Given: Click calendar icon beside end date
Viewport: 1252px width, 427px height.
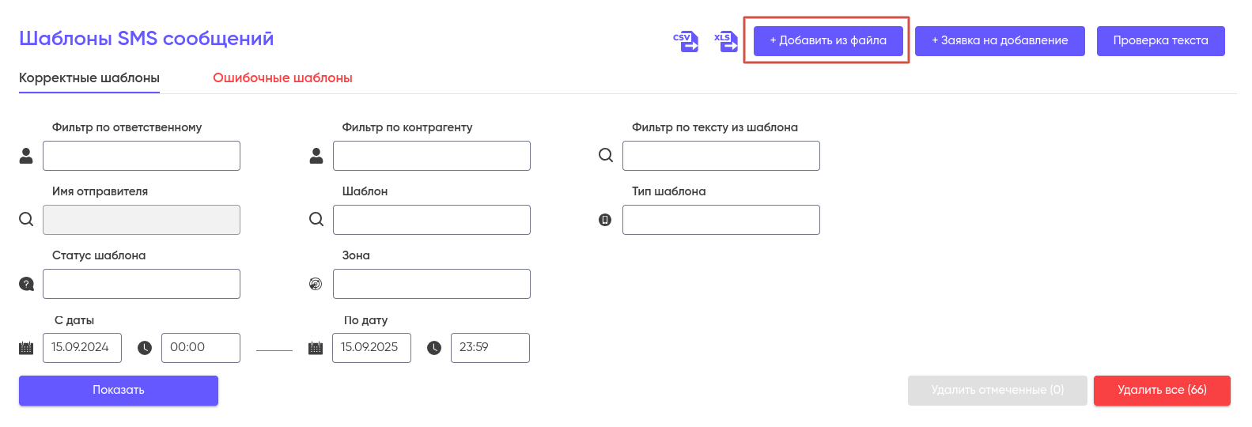Looking at the screenshot, I should (316, 348).
